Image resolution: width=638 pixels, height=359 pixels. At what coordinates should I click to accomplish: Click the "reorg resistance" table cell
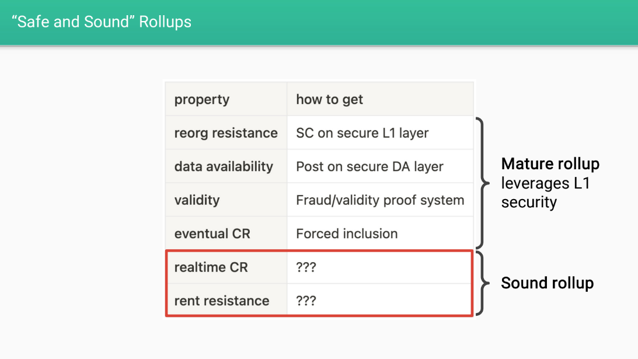(226, 133)
